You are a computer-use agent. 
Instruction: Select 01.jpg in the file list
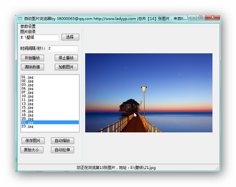(28, 77)
